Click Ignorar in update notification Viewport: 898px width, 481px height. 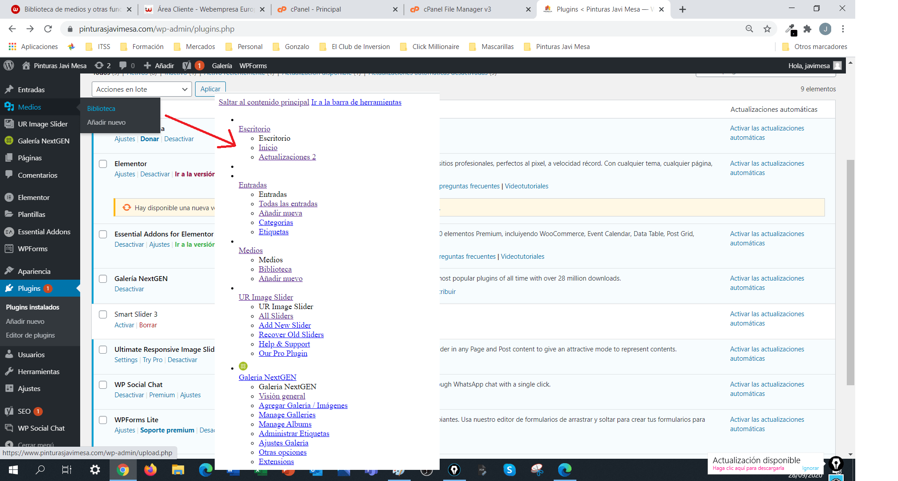[810, 468]
